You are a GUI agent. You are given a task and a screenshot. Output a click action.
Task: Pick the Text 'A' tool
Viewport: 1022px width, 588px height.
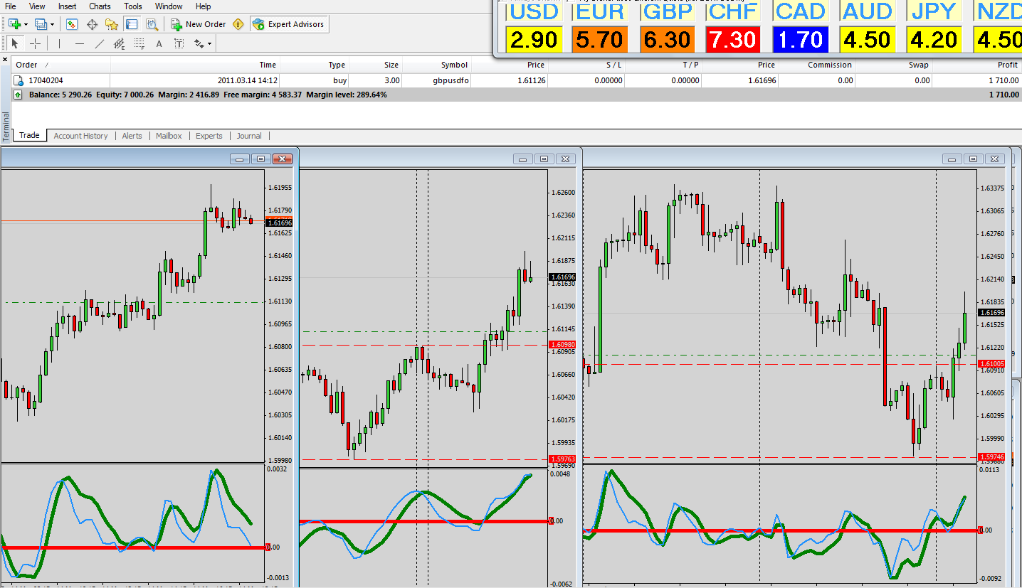point(159,43)
